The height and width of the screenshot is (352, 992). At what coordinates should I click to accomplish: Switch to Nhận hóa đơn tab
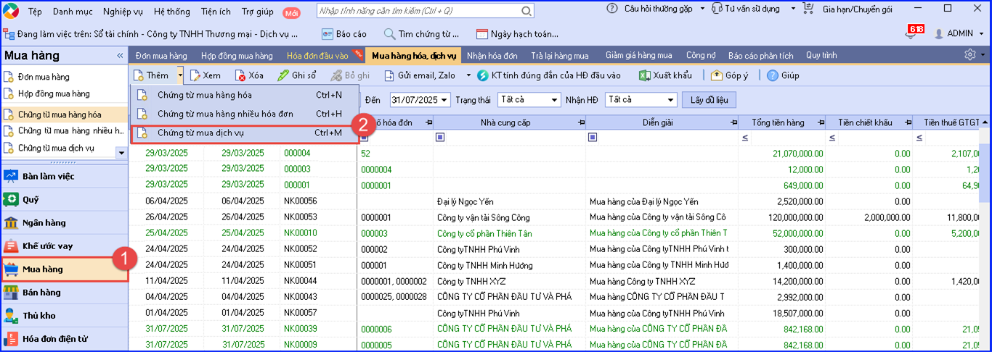pyautogui.click(x=492, y=56)
